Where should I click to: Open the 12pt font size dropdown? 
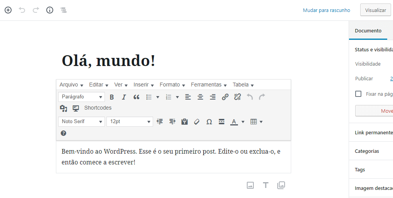[130, 122]
